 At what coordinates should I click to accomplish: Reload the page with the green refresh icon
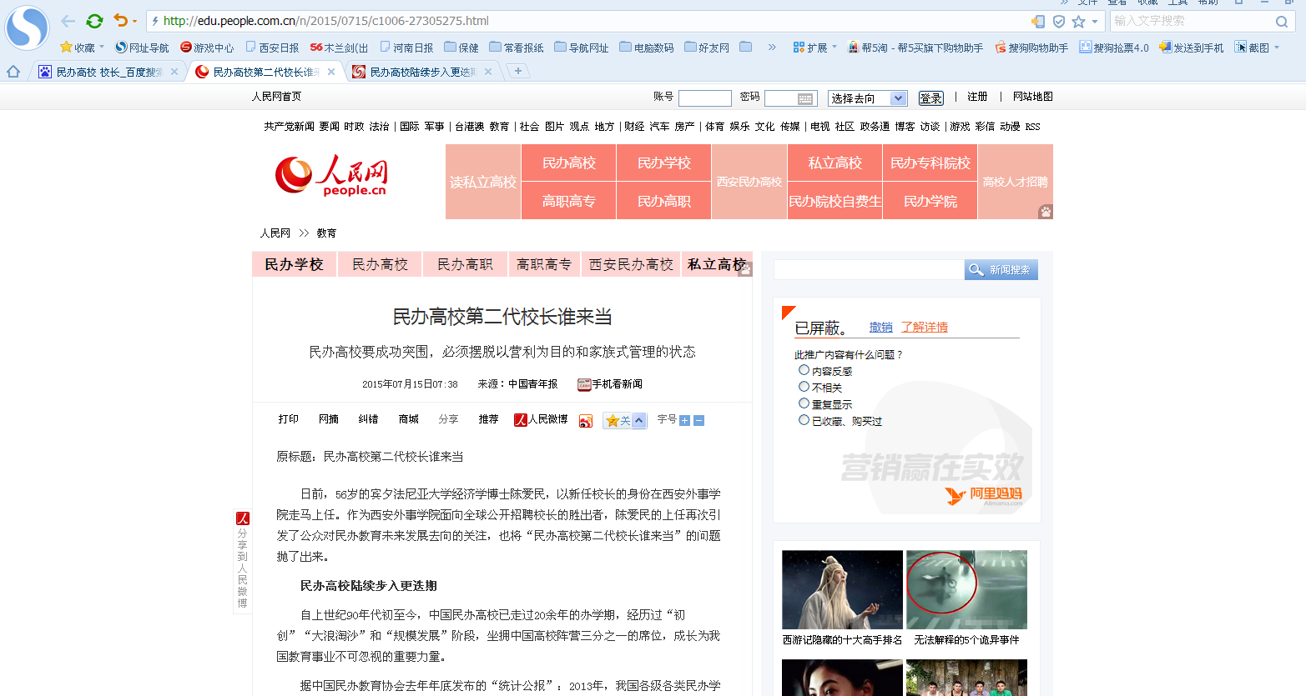(x=94, y=21)
